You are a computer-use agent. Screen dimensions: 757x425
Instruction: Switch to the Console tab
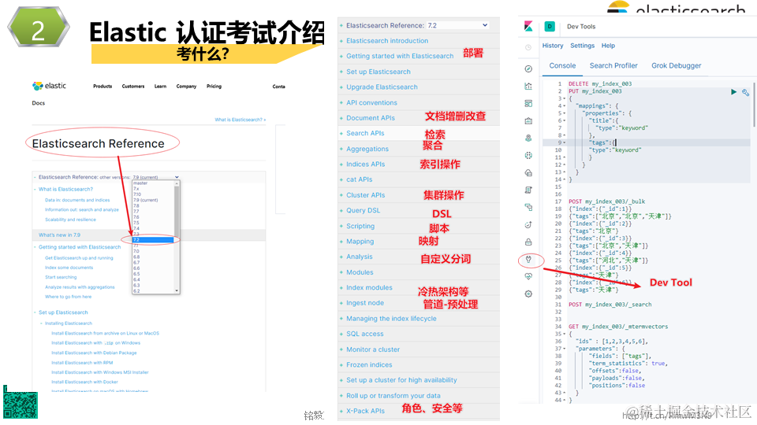tap(562, 65)
